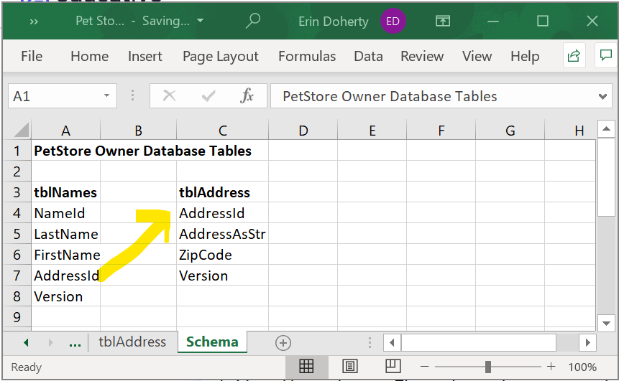The height and width of the screenshot is (381, 619).
Task: Click the sheet tab bar splitter handle
Action: (x=370, y=343)
